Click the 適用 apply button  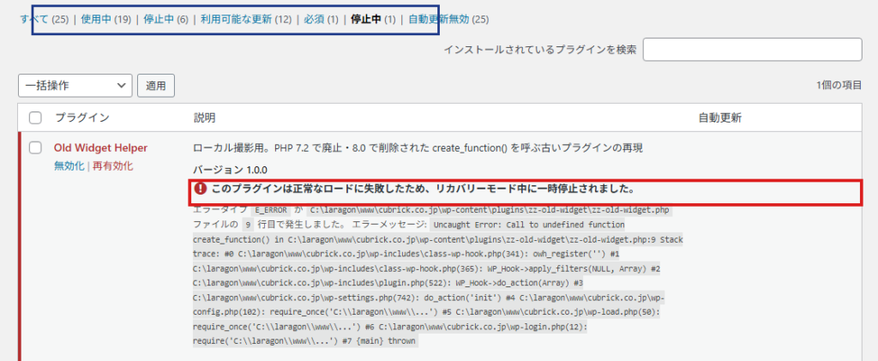[156, 86]
